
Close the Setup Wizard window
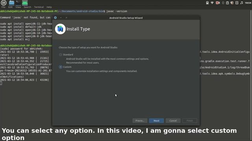pos(55,18)
